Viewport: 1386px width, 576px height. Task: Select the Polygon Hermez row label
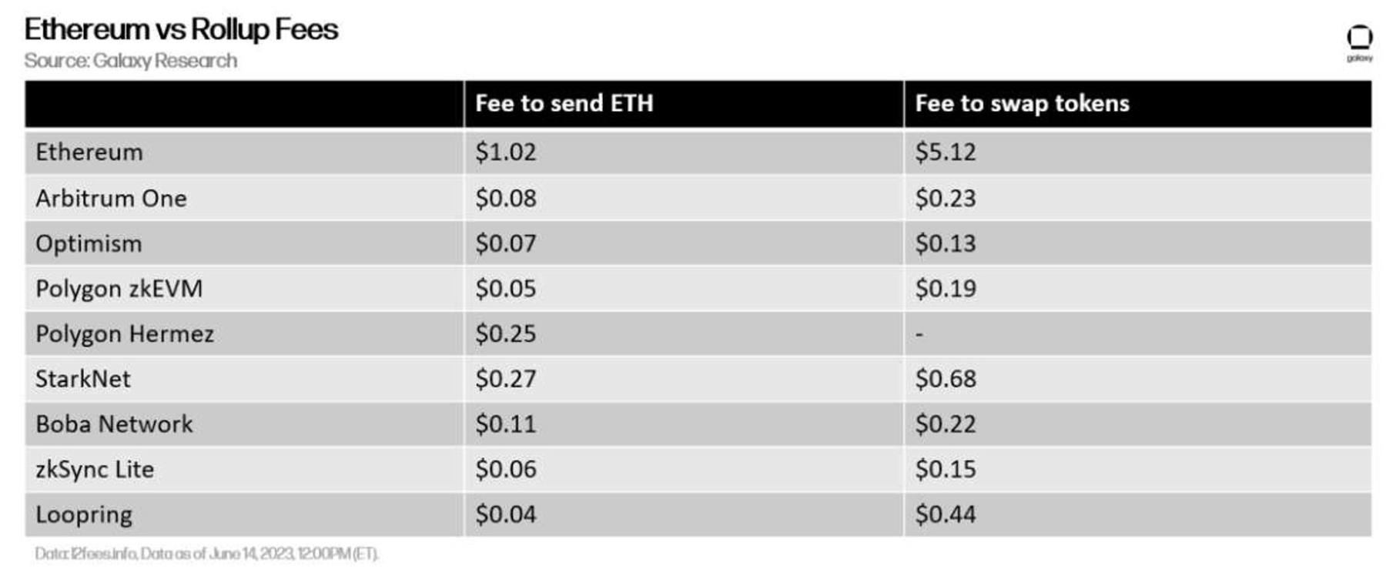(125, 333)
